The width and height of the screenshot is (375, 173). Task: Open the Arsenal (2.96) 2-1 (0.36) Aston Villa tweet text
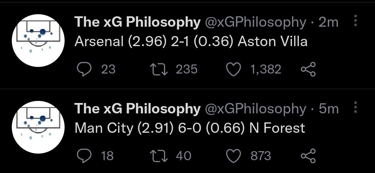pyautogui.click(x=191, y=42)
